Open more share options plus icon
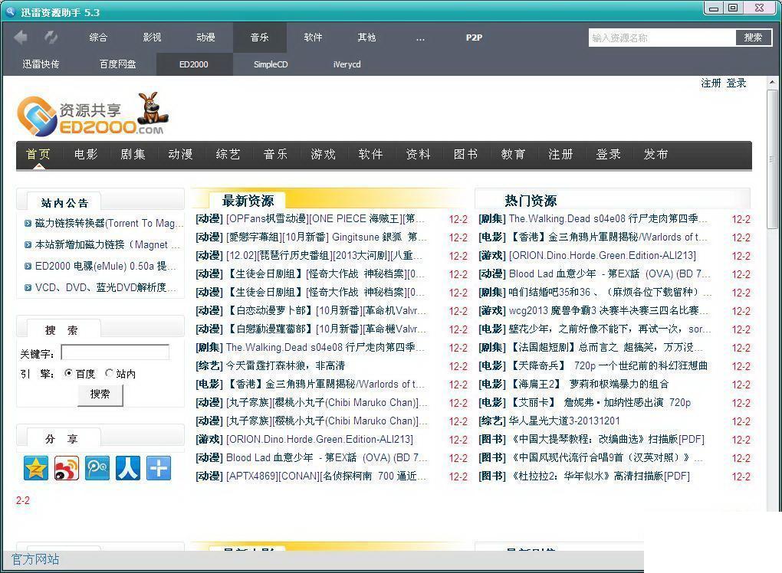The image size is (782, 573). pos(159,468)
